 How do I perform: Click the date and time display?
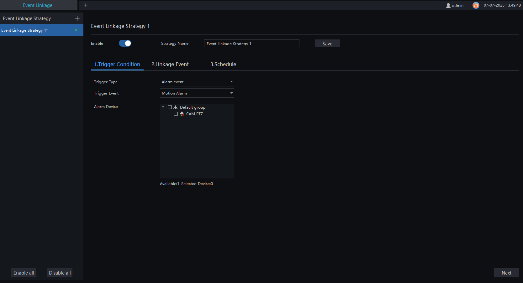tap(502, 5)
